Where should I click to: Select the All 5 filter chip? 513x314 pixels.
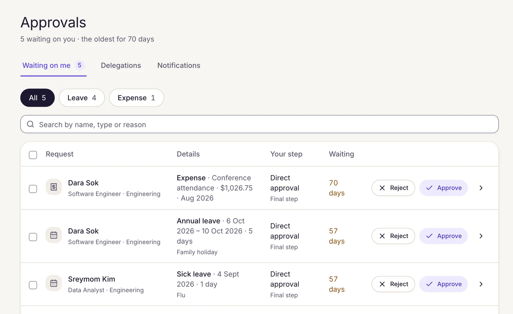coord(38,98)
